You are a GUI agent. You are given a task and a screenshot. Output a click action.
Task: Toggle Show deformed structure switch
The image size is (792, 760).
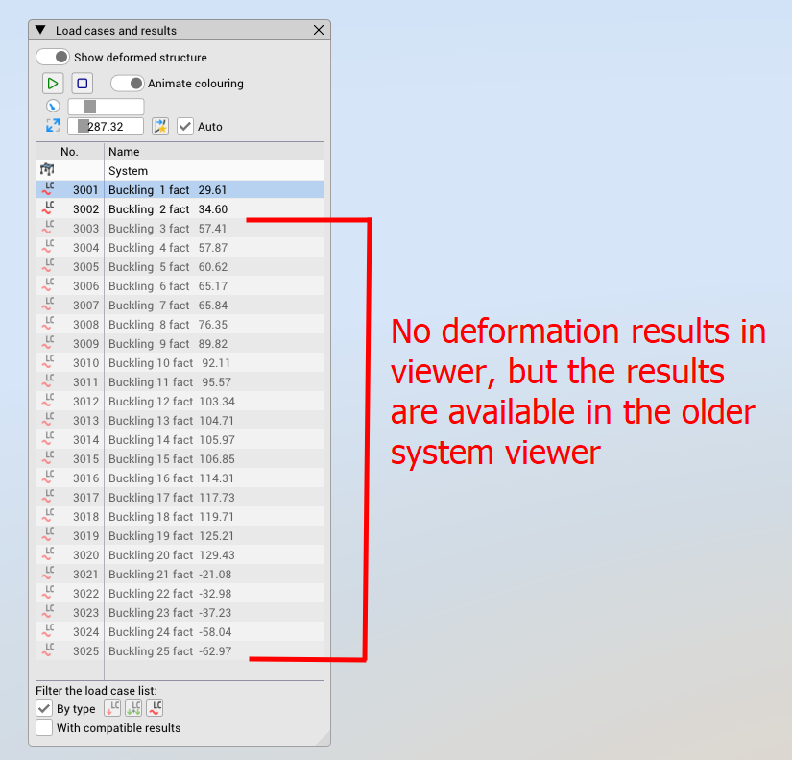tap(53, 58)
